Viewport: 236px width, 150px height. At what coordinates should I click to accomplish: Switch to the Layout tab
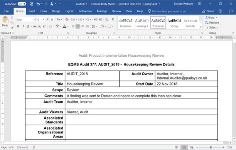coord(69,11)
